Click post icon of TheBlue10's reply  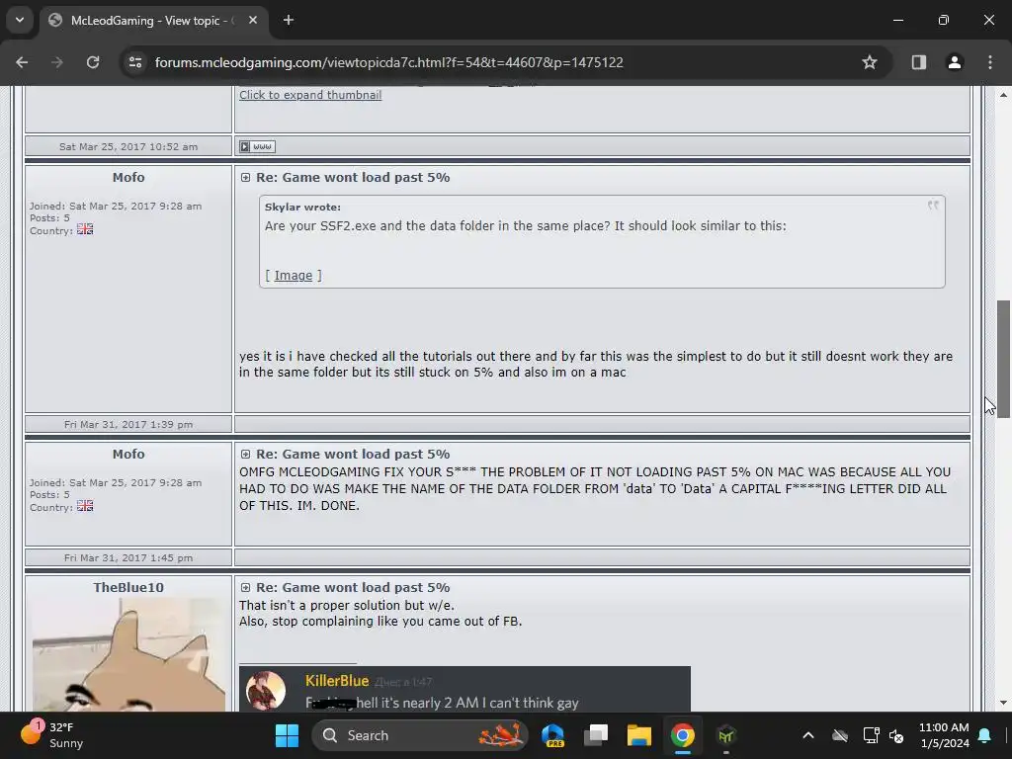tap(245, 588)
